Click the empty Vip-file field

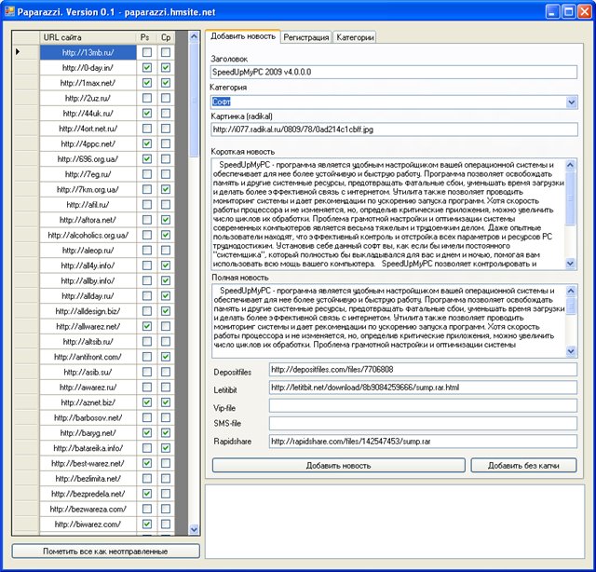tap(423, 405)
